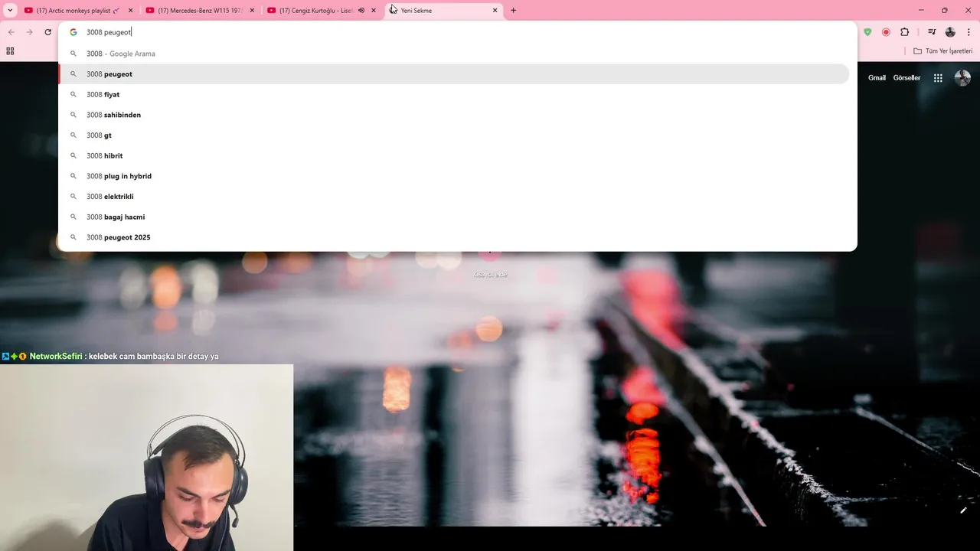Close the Yeni Sekme tab

[x=495, y=11]
